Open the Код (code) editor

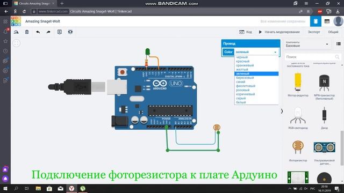coord(246,32)
